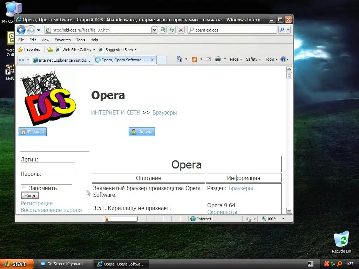
Task: Open the Favorites star button
Action: pos(29,50)
